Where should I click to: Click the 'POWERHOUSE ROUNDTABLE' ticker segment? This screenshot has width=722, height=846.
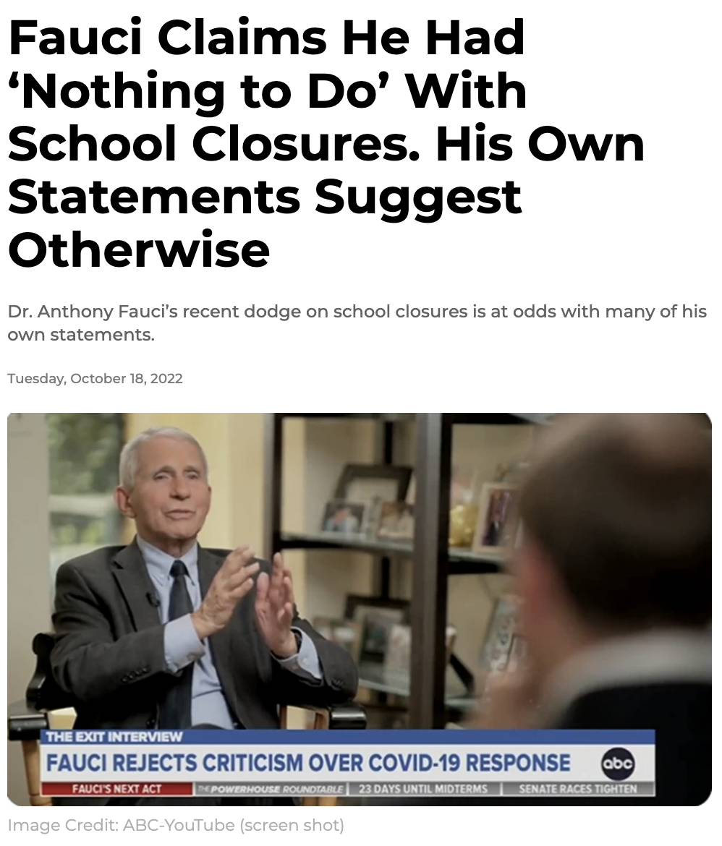pyautogui.click(x=271, y=790)
